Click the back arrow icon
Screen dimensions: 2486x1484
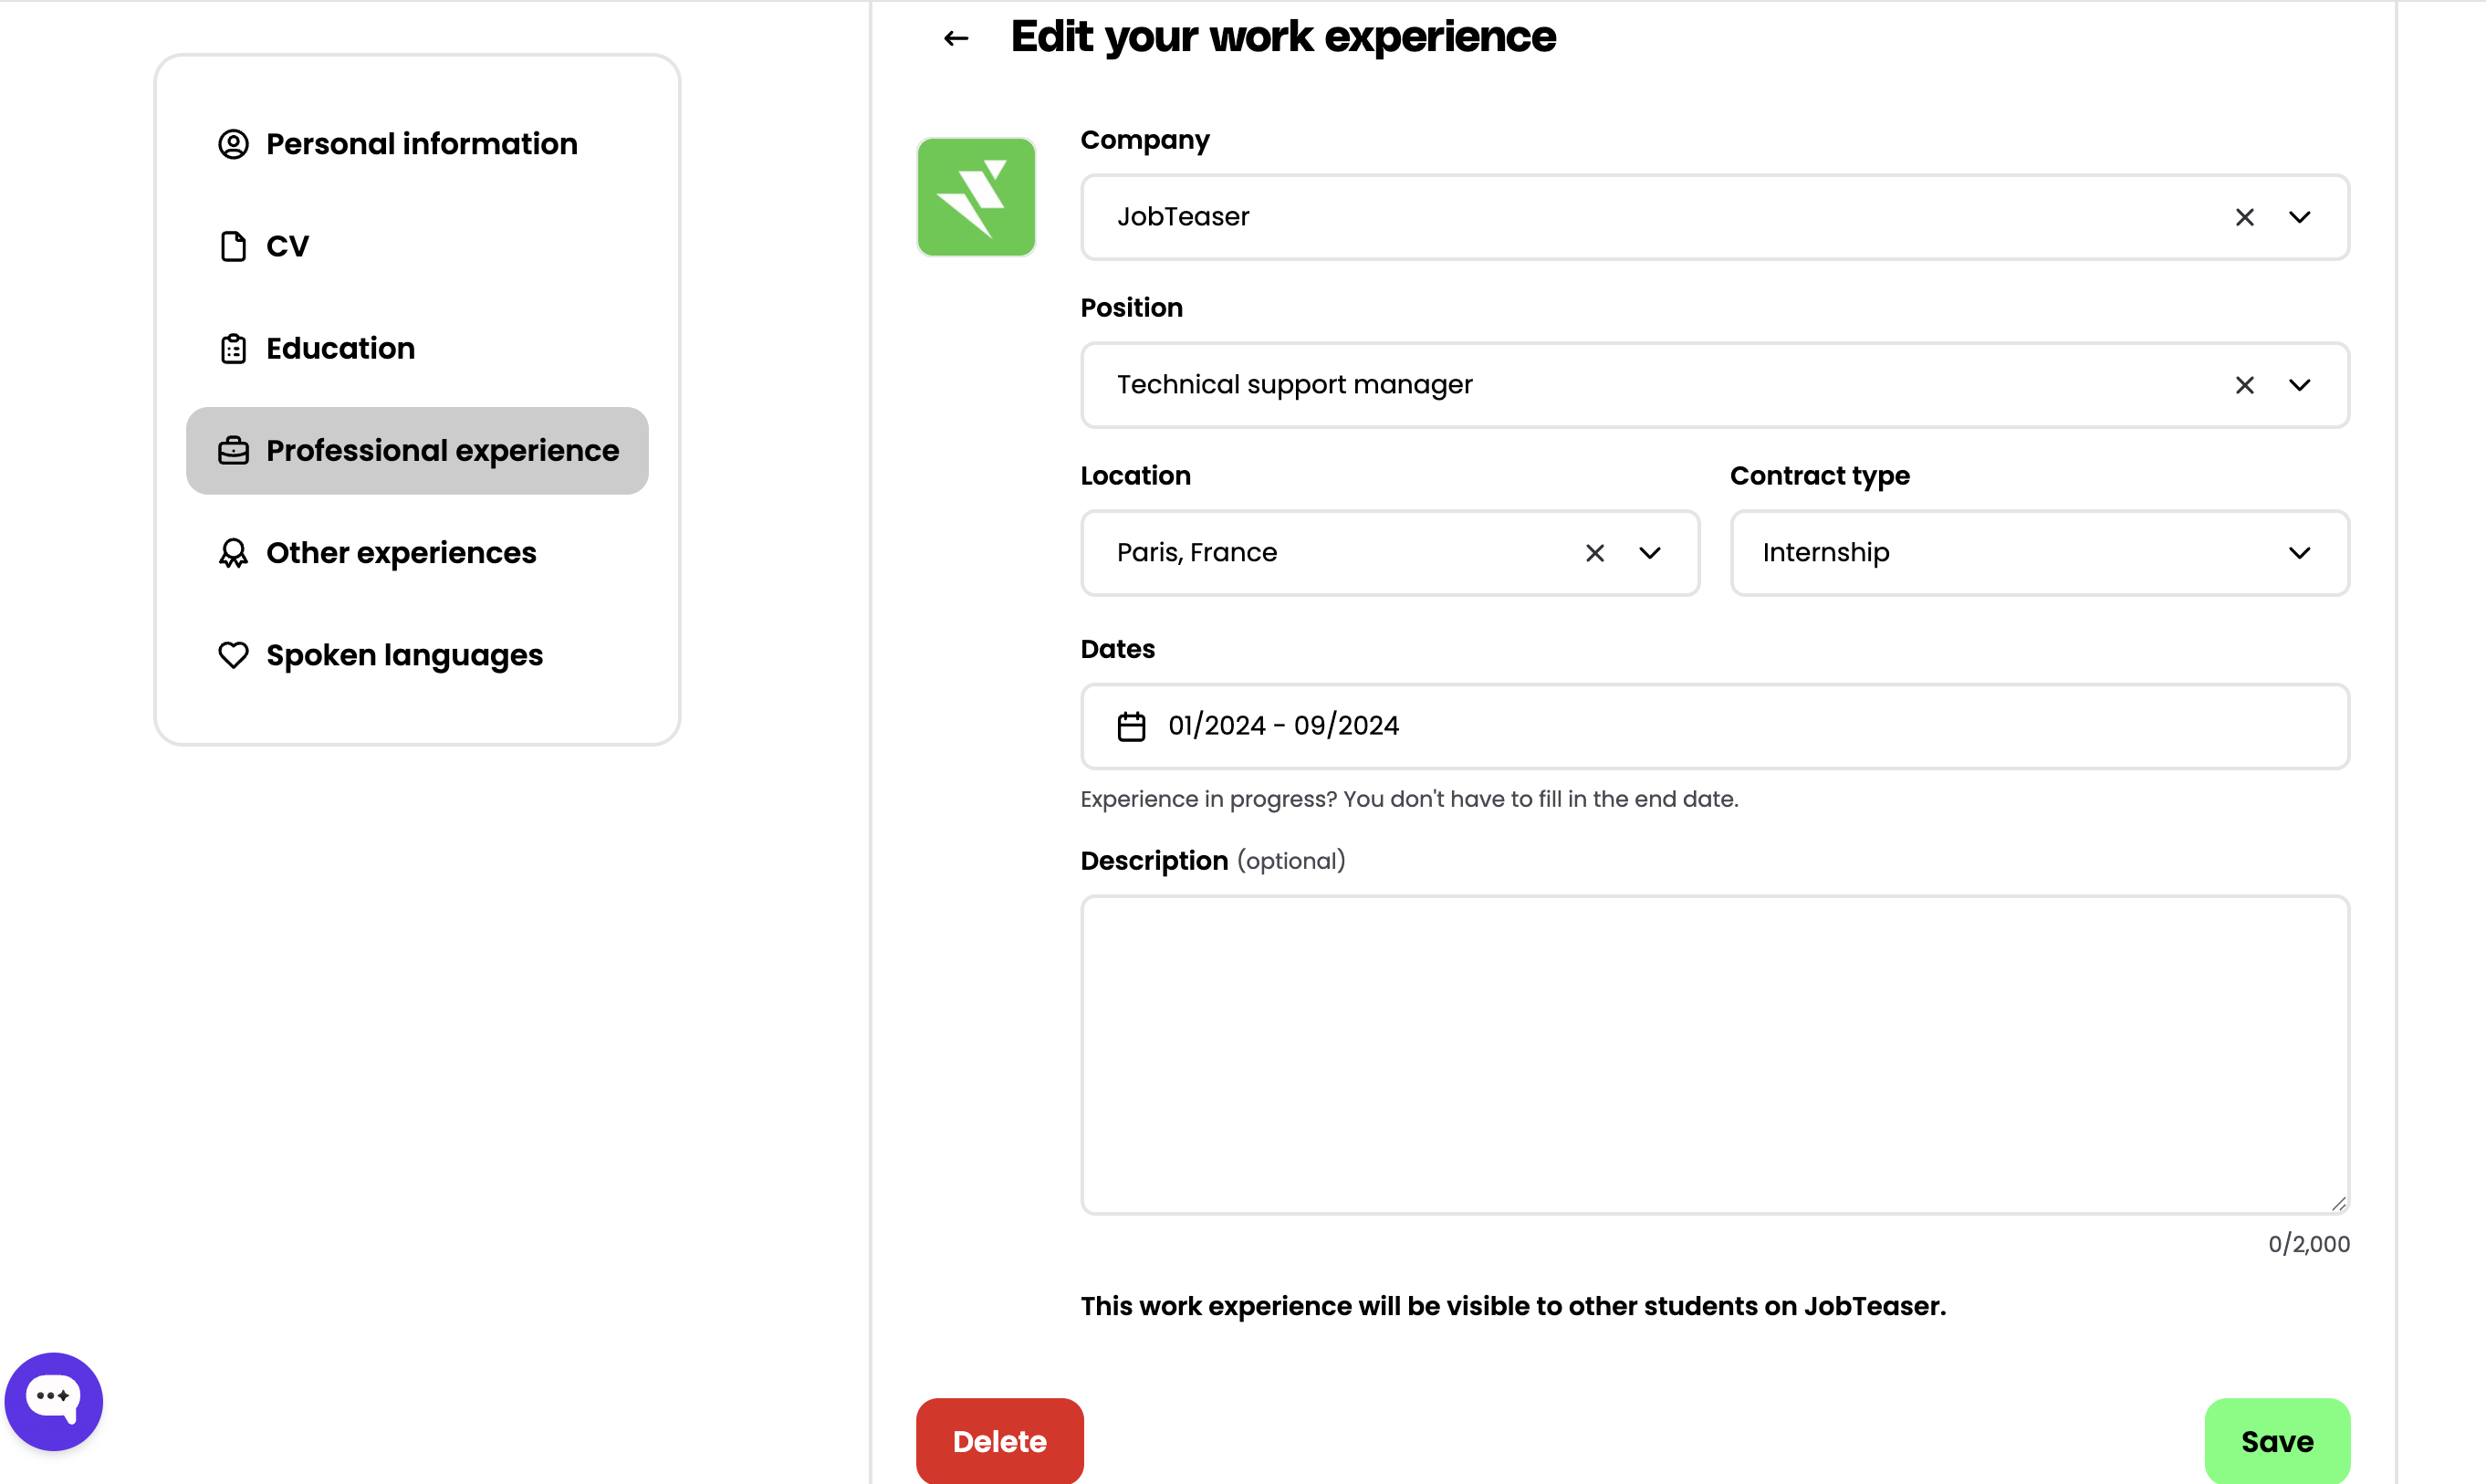click(x=956, y=38)
